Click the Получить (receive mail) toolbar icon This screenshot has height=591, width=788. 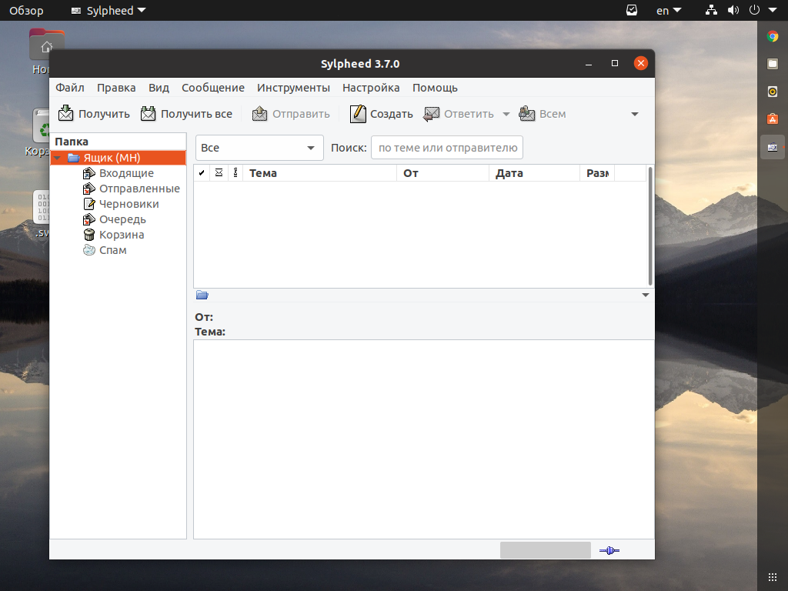pos(66,114)
